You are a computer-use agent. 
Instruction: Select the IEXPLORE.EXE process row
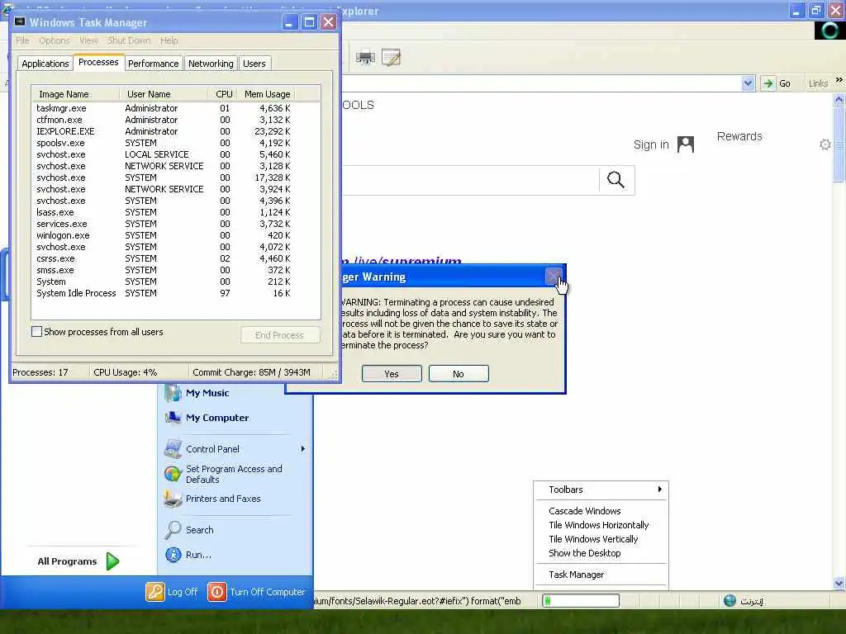(x=163, y=131)
